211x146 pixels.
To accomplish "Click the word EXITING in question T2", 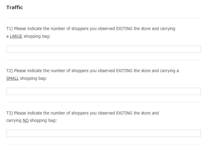I will (x=124, y=71).
